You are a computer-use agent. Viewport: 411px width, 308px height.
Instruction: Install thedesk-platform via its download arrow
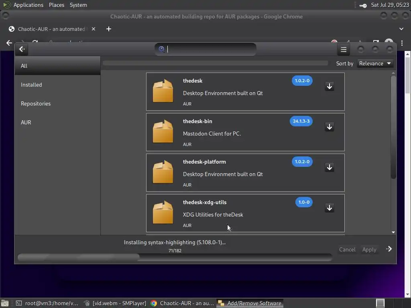click(330, 167)
